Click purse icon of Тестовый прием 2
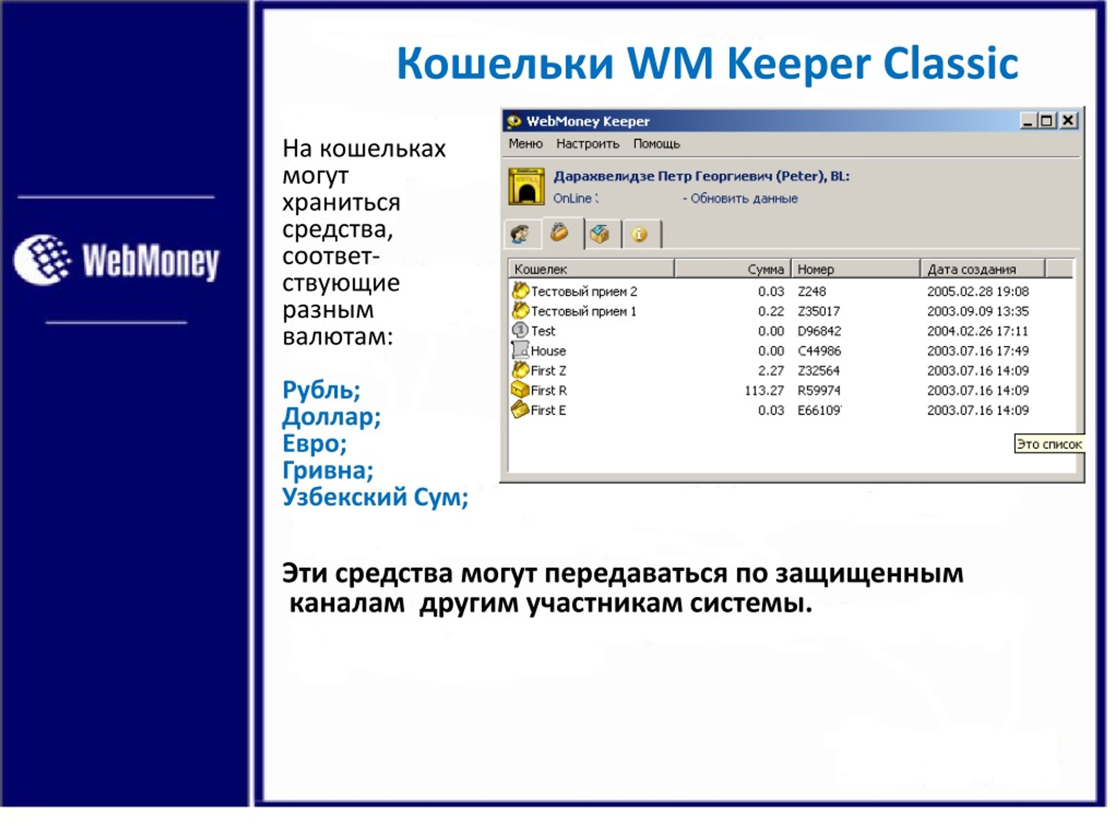Screen dimensions: 1118x838 point(520,290)
